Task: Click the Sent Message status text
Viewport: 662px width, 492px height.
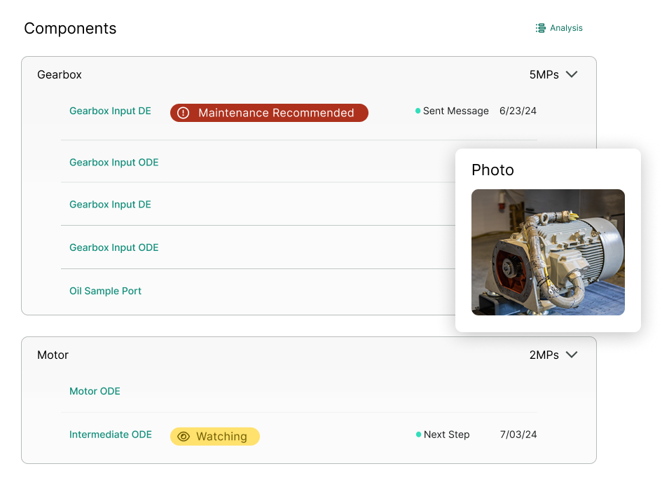Action: 455,111
